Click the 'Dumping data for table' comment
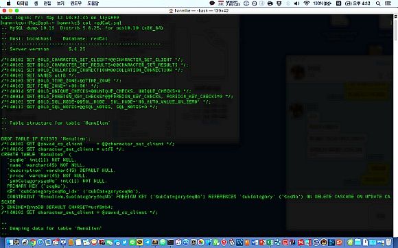 point(51,228)
